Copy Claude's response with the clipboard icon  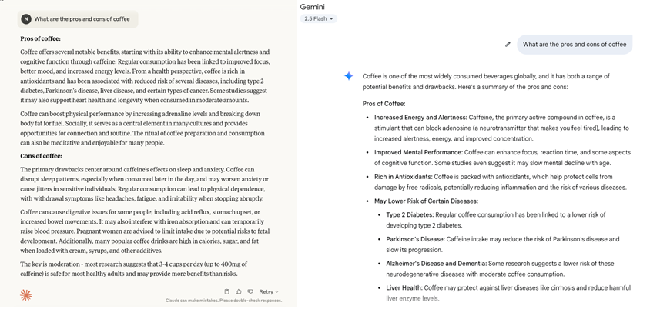[x=227, y=291]
